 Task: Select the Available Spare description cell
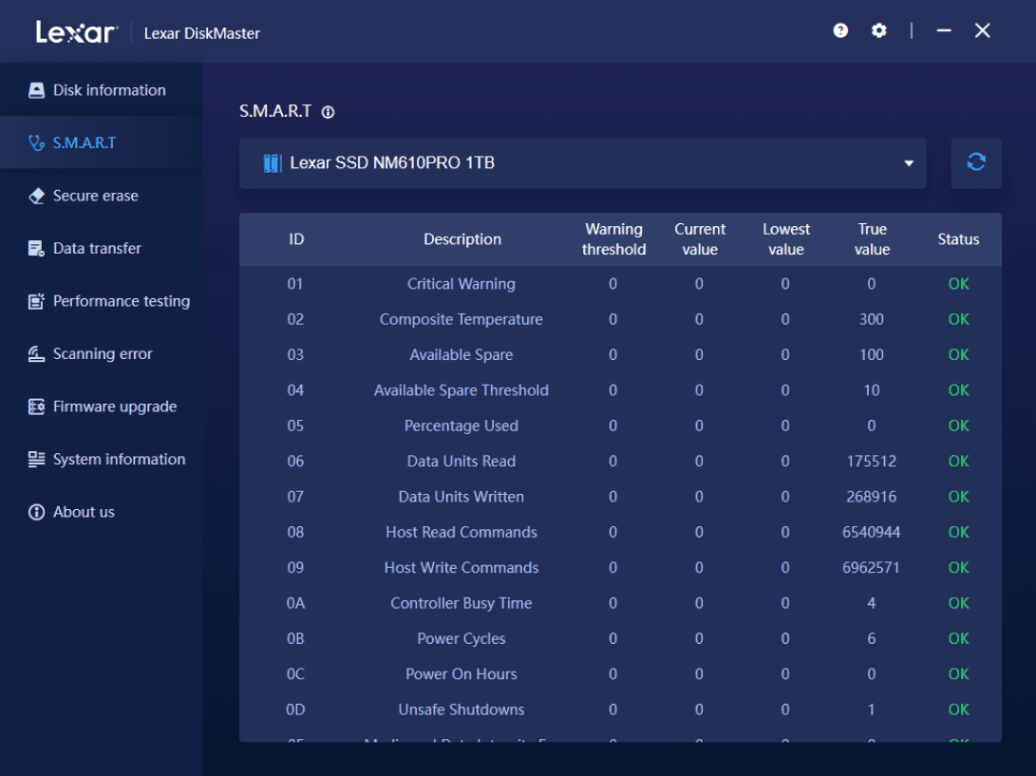click(461, 355)
